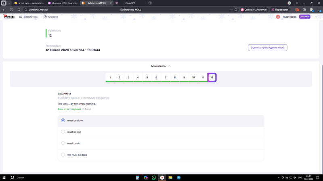Click the browser back arrow
Image resolution: width=323 pixels, height=181 pixels.
click(4, 10)
